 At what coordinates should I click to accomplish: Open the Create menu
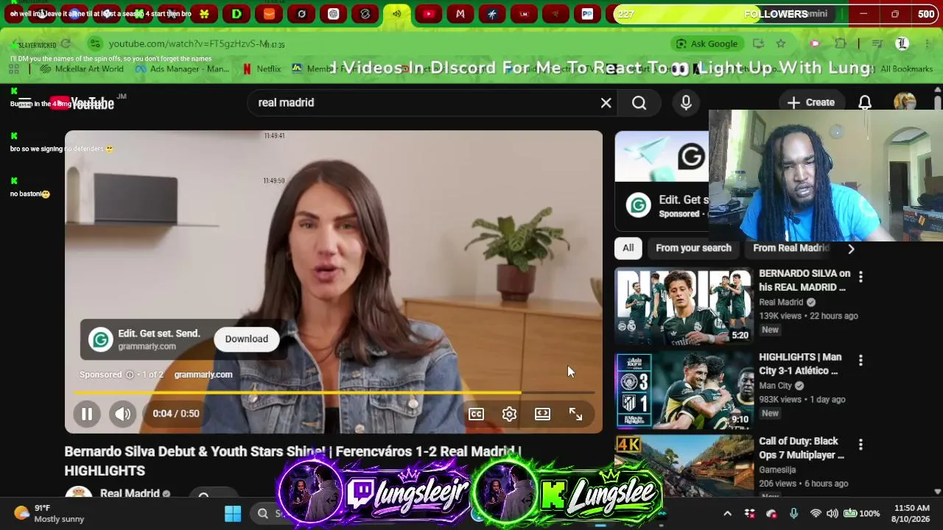(x=810, y=103)
